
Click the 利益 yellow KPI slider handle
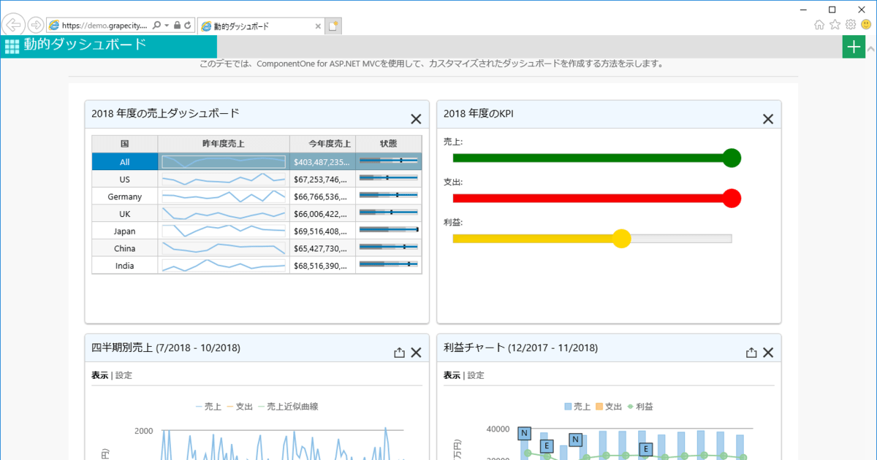pyautogui.click(x=621, y=238)
